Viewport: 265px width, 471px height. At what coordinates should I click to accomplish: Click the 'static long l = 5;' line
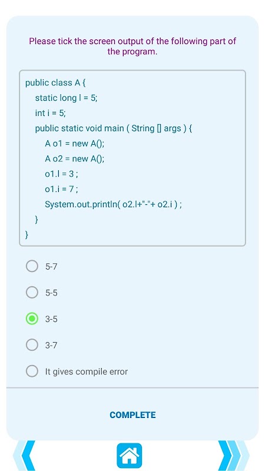click(66, 98)
